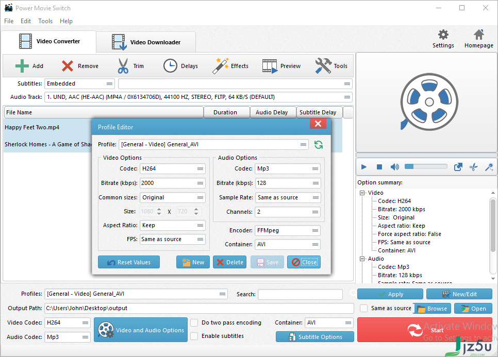
Task: Click the magic wand icon under preview
Action: 489,167
